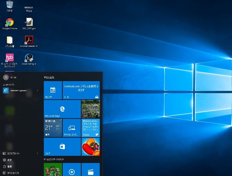The width and height of the screenshot is (232, 176).
Task: Open the Recycle Bin desktop icon
Action: (x=10, y=5)
